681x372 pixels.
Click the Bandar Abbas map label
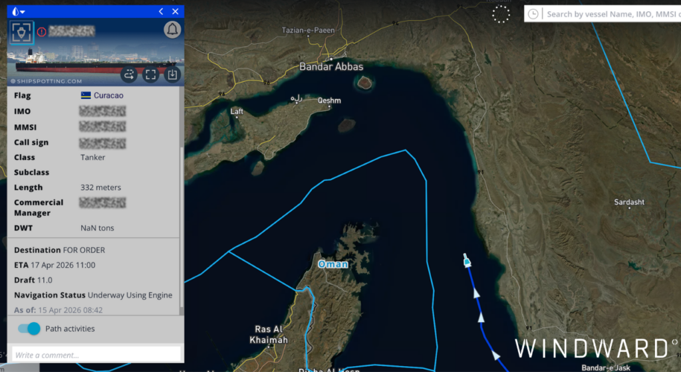tap(331, 67)
